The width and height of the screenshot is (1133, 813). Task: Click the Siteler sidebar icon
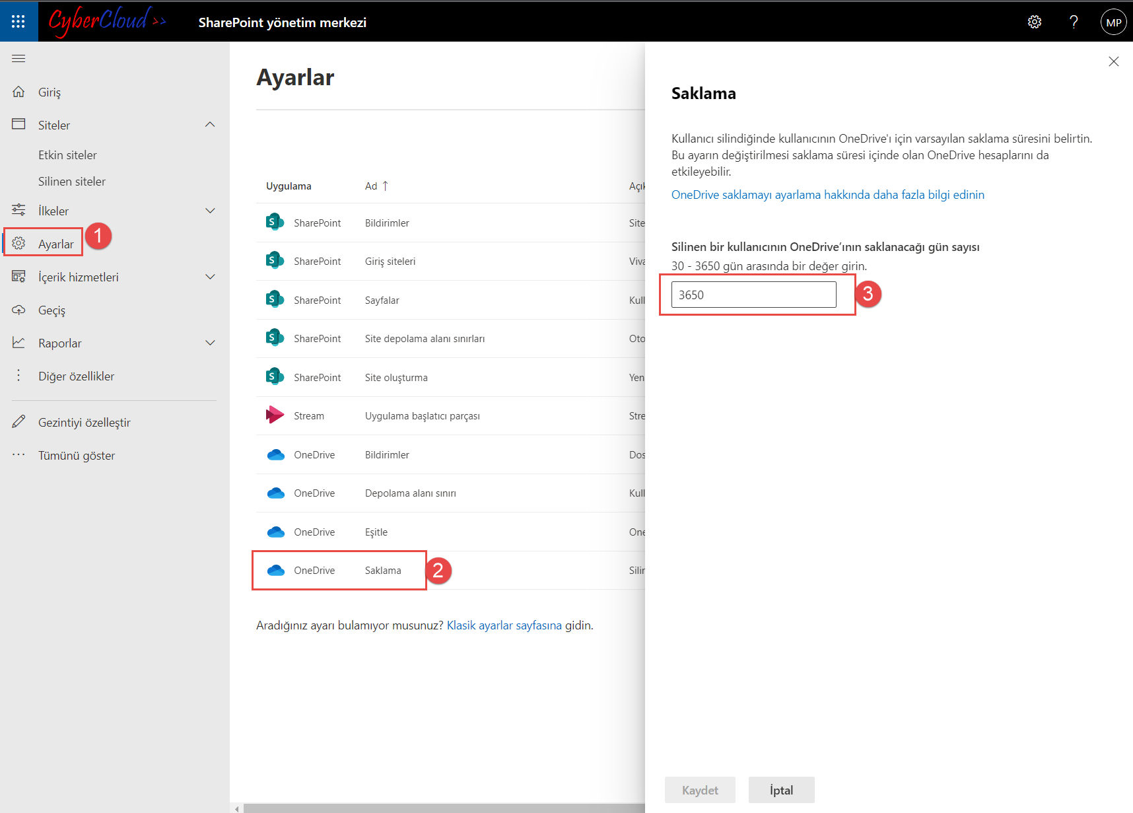(18, 124)
